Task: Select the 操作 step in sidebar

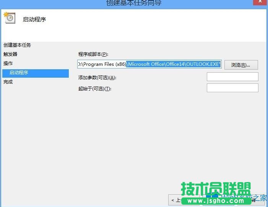Action: (8, 64)
